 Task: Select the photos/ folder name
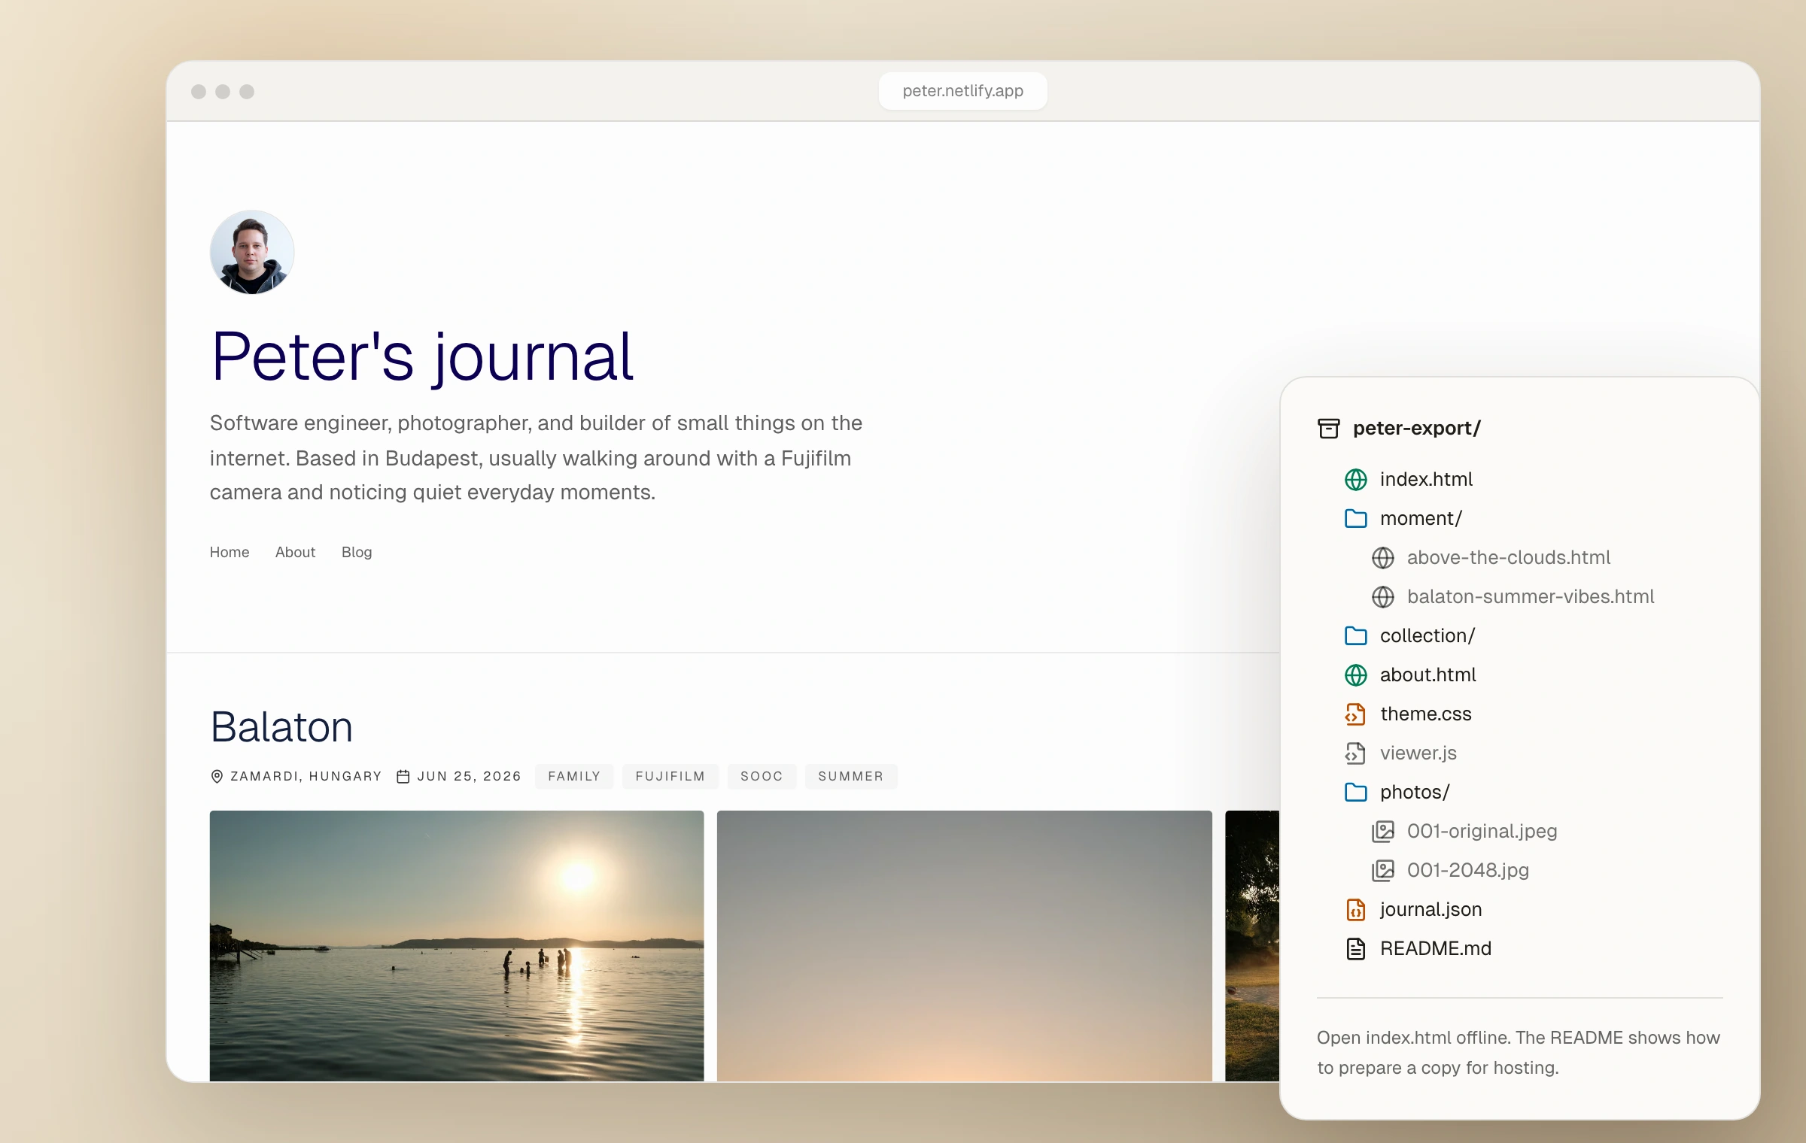coord(1415,793)
